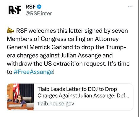Open the link card thumbnail photo

point(20,97)
